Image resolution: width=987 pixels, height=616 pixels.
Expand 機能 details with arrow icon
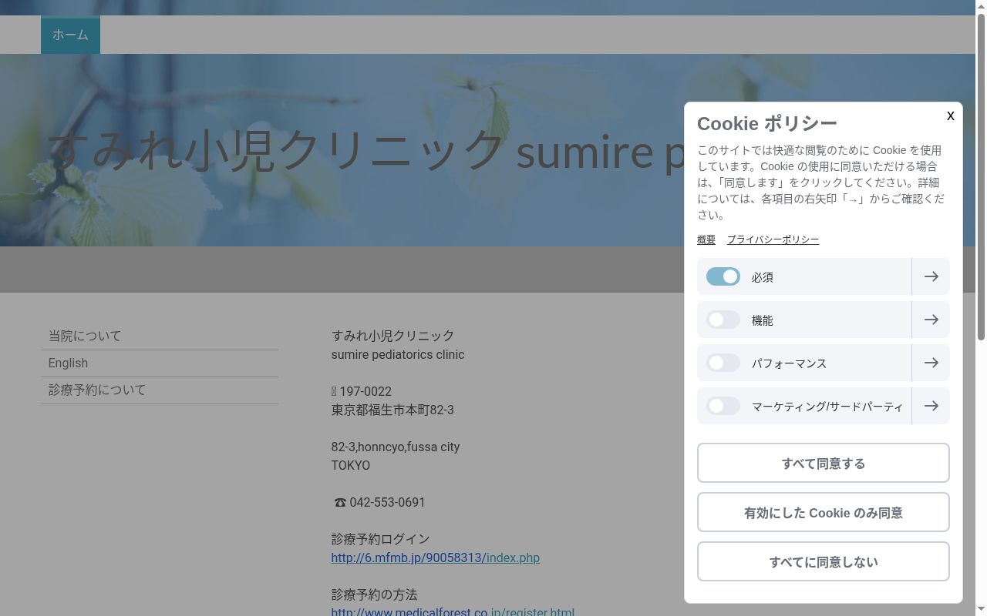[931, 320]
